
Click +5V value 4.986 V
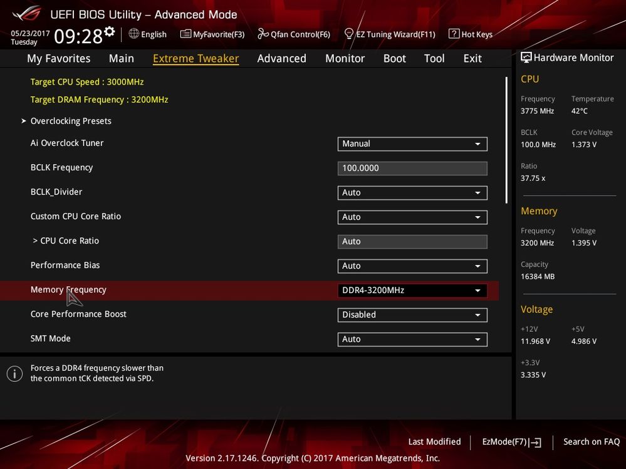(x=584, y=341)
